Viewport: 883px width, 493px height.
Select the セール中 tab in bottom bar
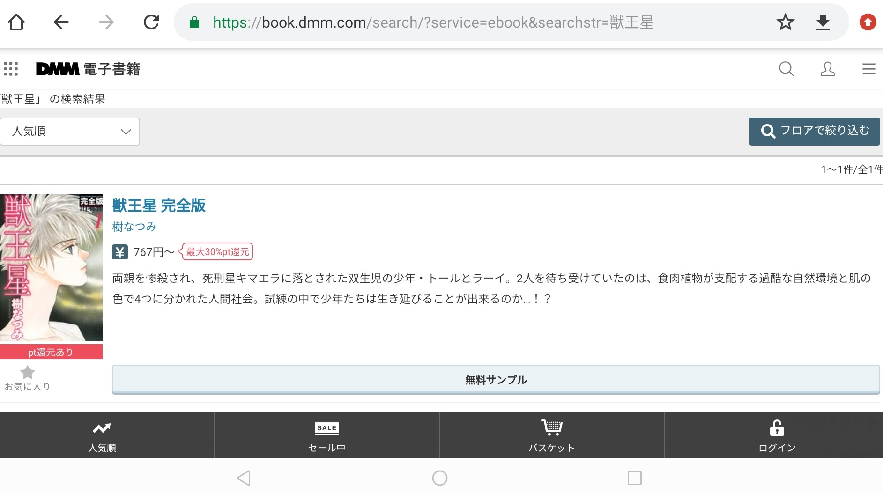[x=327, y=435]
